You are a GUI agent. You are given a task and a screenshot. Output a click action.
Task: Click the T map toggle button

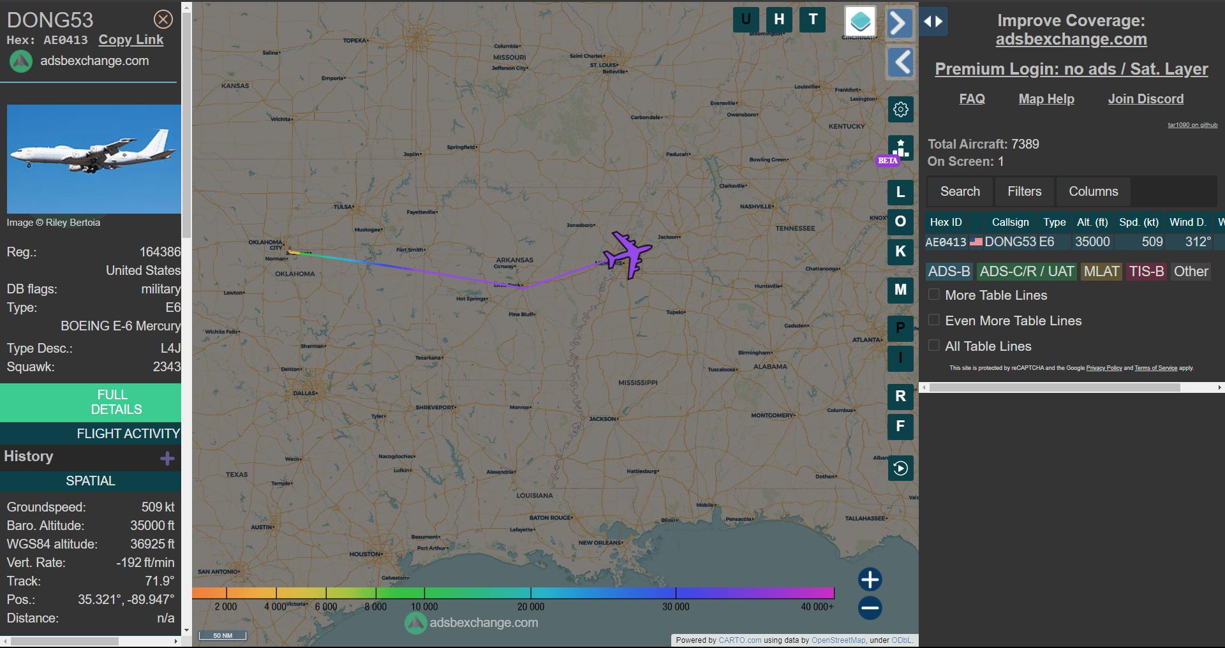click(813, 19)
